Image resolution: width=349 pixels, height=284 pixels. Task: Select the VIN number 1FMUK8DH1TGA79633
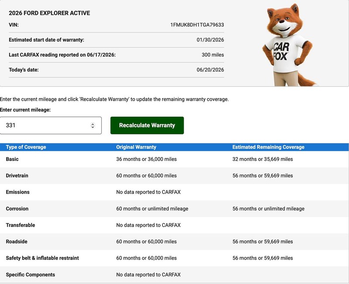pyautogui.click(x=197, y=25)
